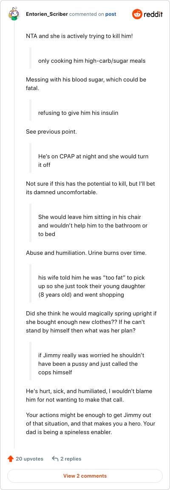Open Entorien_Scriber's username link
Viewport: 170px width, 490px height.
point(47,15)
